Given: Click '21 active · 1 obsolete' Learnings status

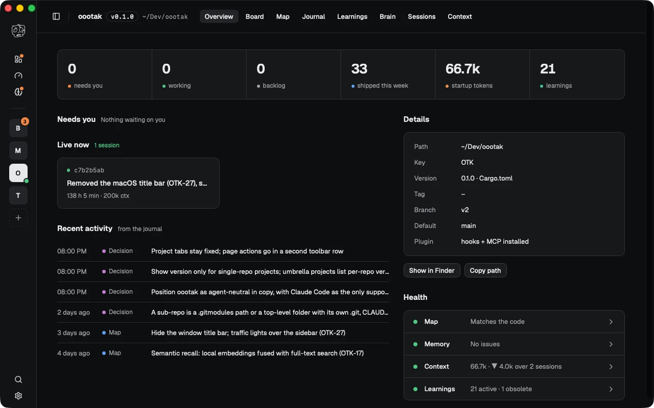Looking at the screenshot, I should point(501,389).
